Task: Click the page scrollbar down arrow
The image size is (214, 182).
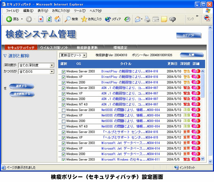Action: (x=210, y=161)
